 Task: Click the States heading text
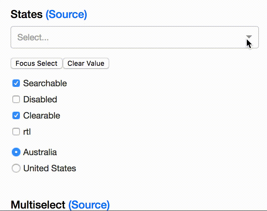[x=27, y=14]
